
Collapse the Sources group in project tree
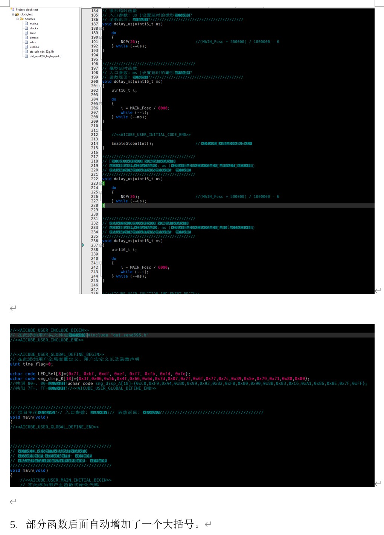click(x=17, y=19)
